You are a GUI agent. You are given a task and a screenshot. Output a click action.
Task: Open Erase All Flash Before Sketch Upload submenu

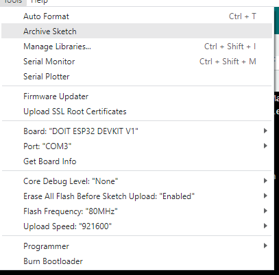coord(136,196)
